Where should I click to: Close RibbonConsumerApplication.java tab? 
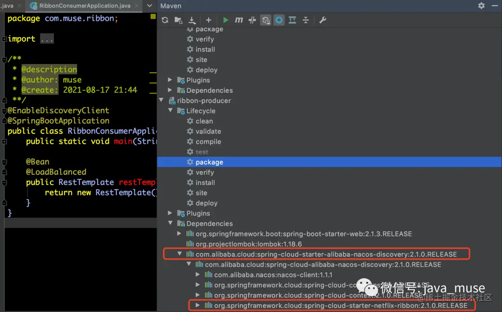click(137, 6)
